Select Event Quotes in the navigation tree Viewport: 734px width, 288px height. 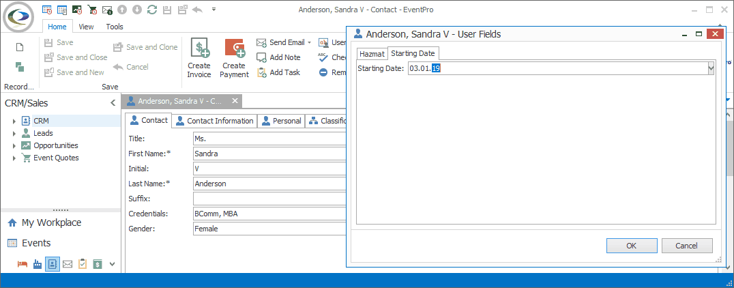(56, 158)
